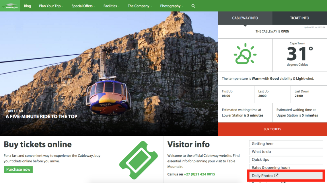
Task: Open the What to do link
Action: click(x=286, y=151)
